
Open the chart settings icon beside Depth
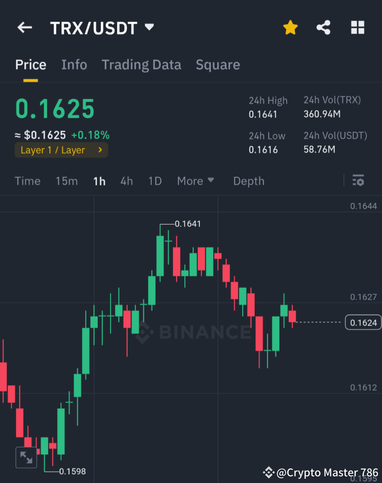tap(358, 180)
